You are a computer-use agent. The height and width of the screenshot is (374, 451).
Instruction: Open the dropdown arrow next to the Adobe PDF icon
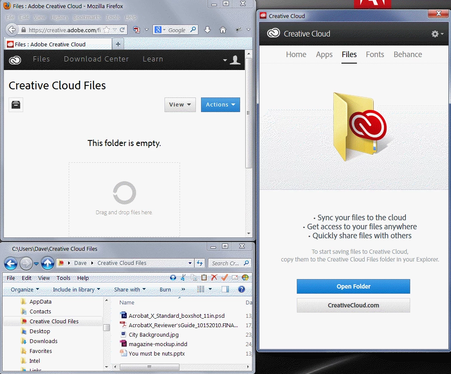click(146, 30)
